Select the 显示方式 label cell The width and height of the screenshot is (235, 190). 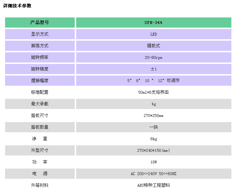coord(40,34)
